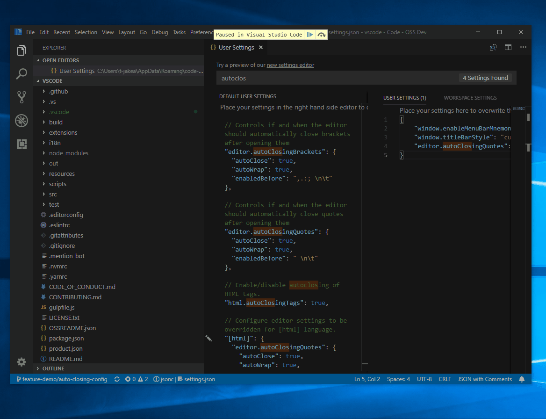Open the Debug view in activity bar
The image size is (546, 419).
tap(22, 121)
